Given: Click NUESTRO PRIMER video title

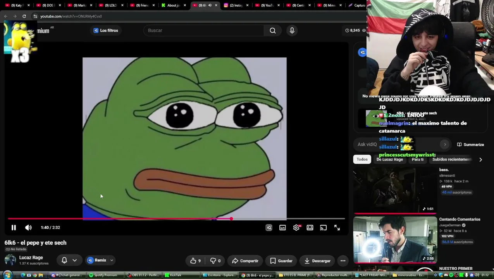Looking at the screenshot, I should (x=456, y=269).
